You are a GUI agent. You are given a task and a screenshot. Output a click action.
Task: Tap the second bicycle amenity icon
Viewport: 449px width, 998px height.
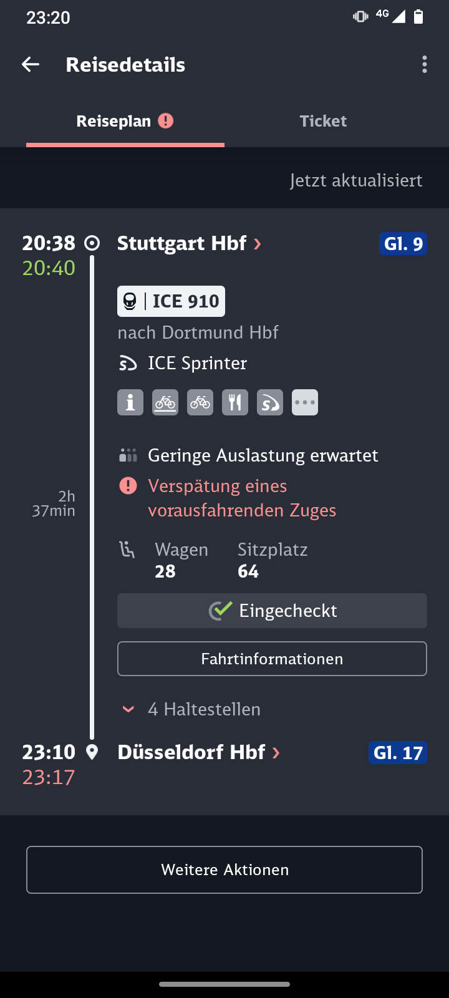200,402
